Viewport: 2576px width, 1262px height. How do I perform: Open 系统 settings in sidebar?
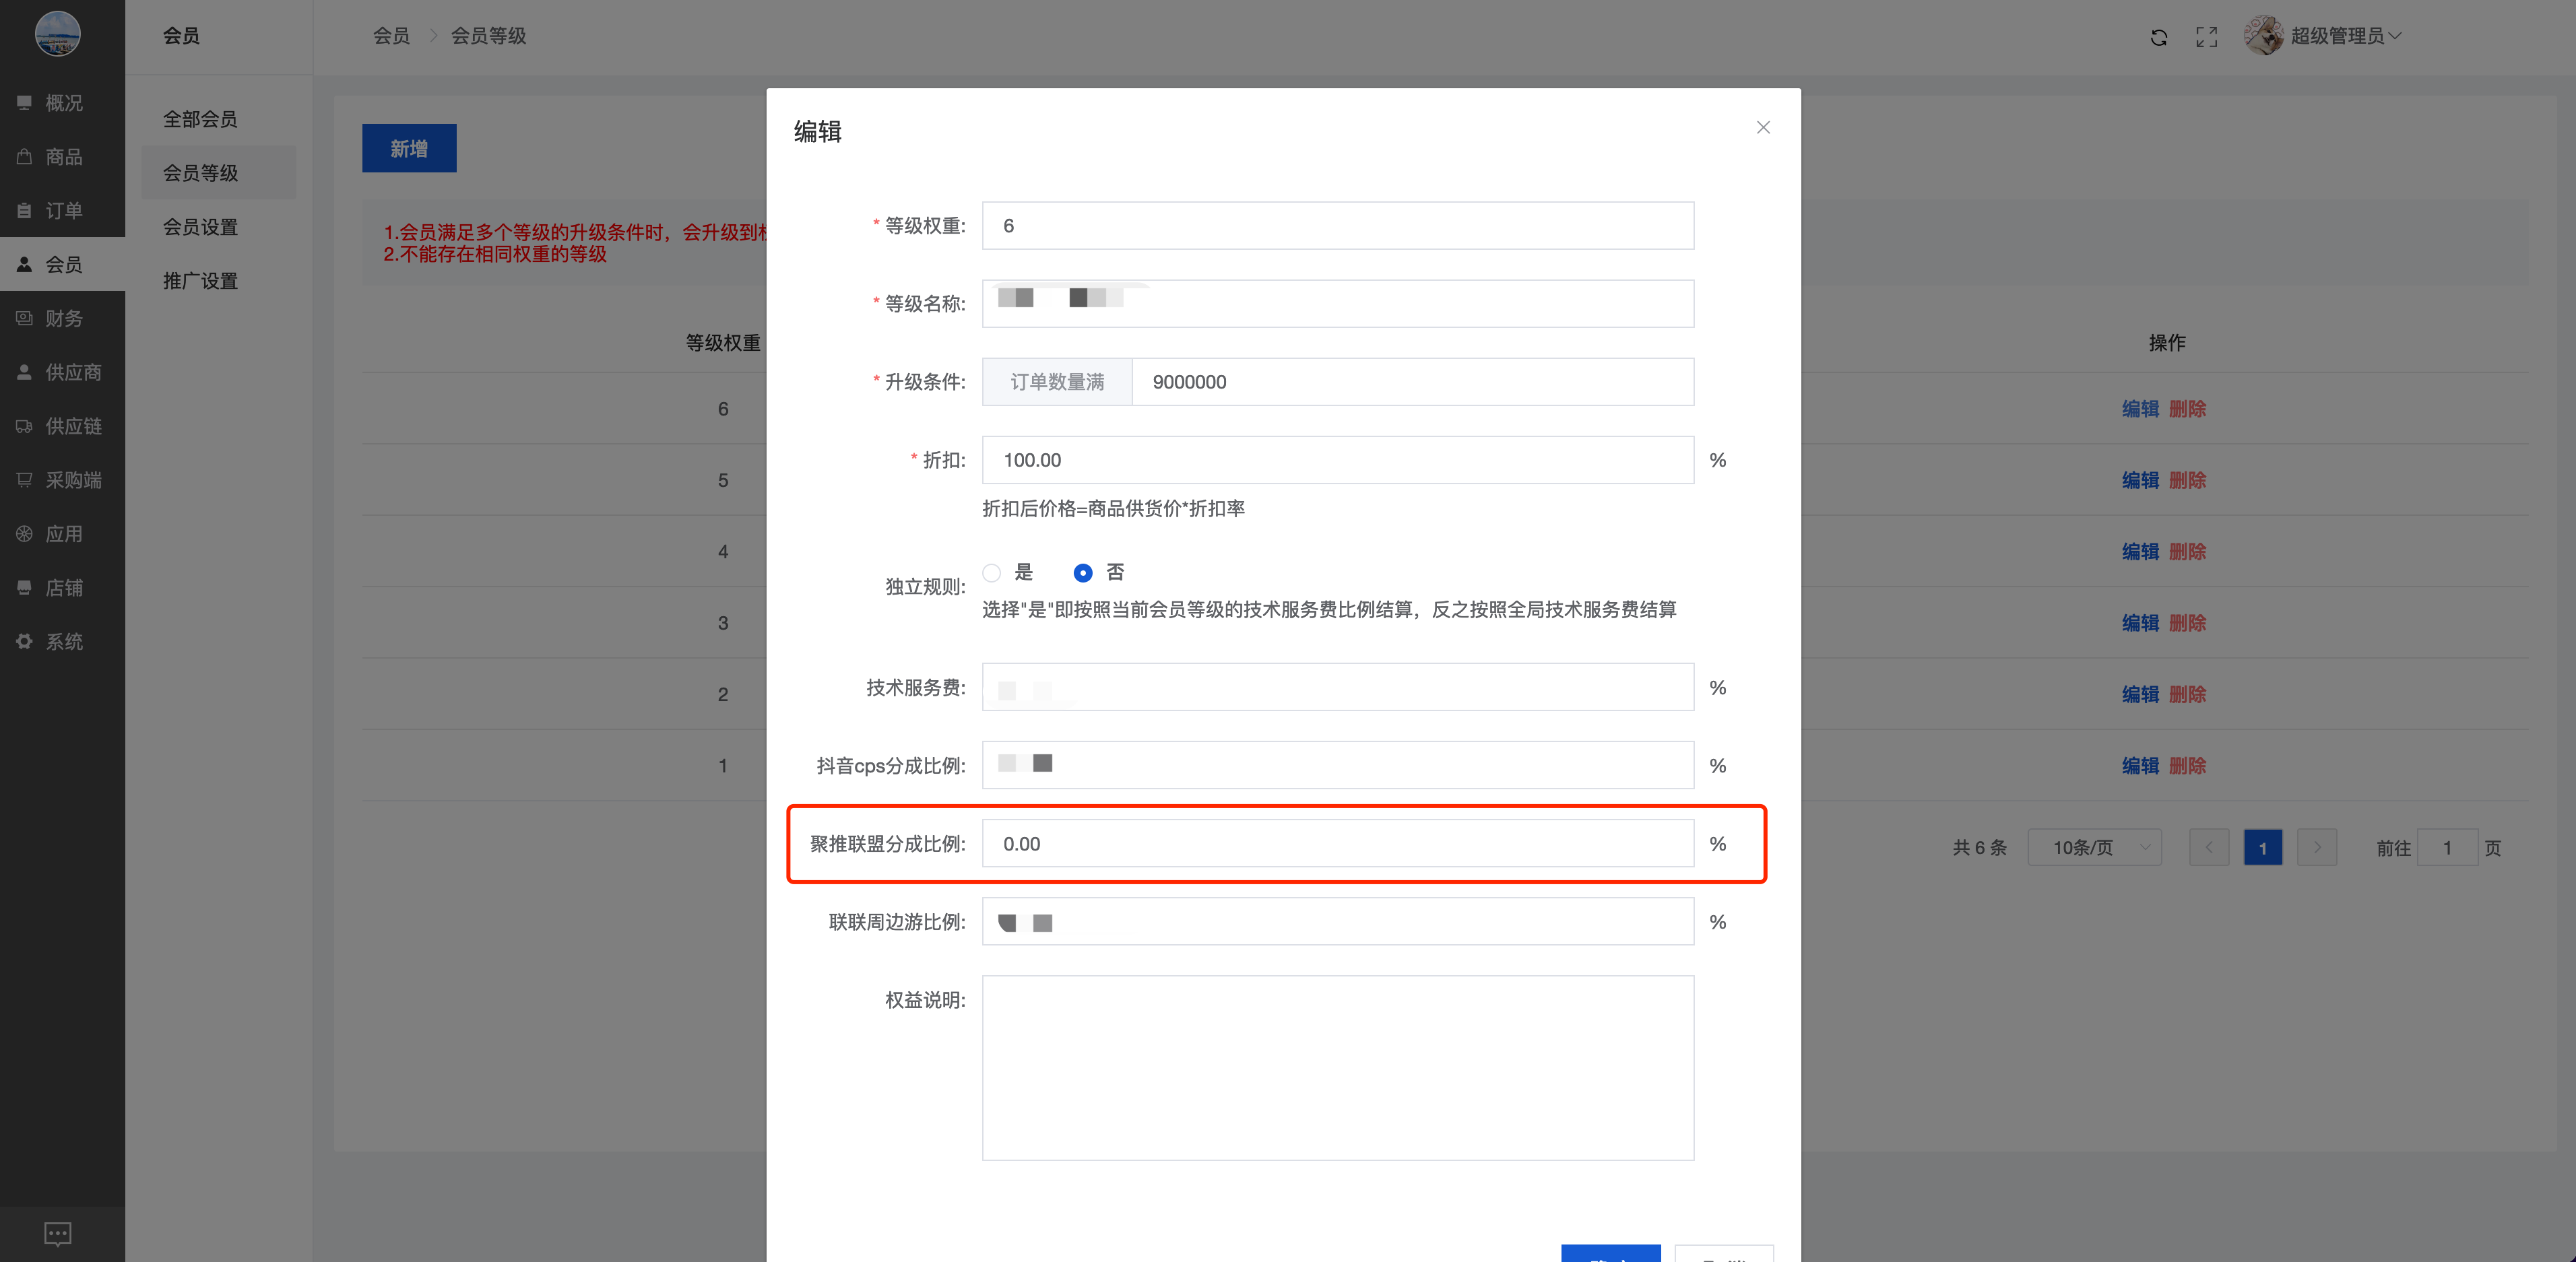point(62,642)
